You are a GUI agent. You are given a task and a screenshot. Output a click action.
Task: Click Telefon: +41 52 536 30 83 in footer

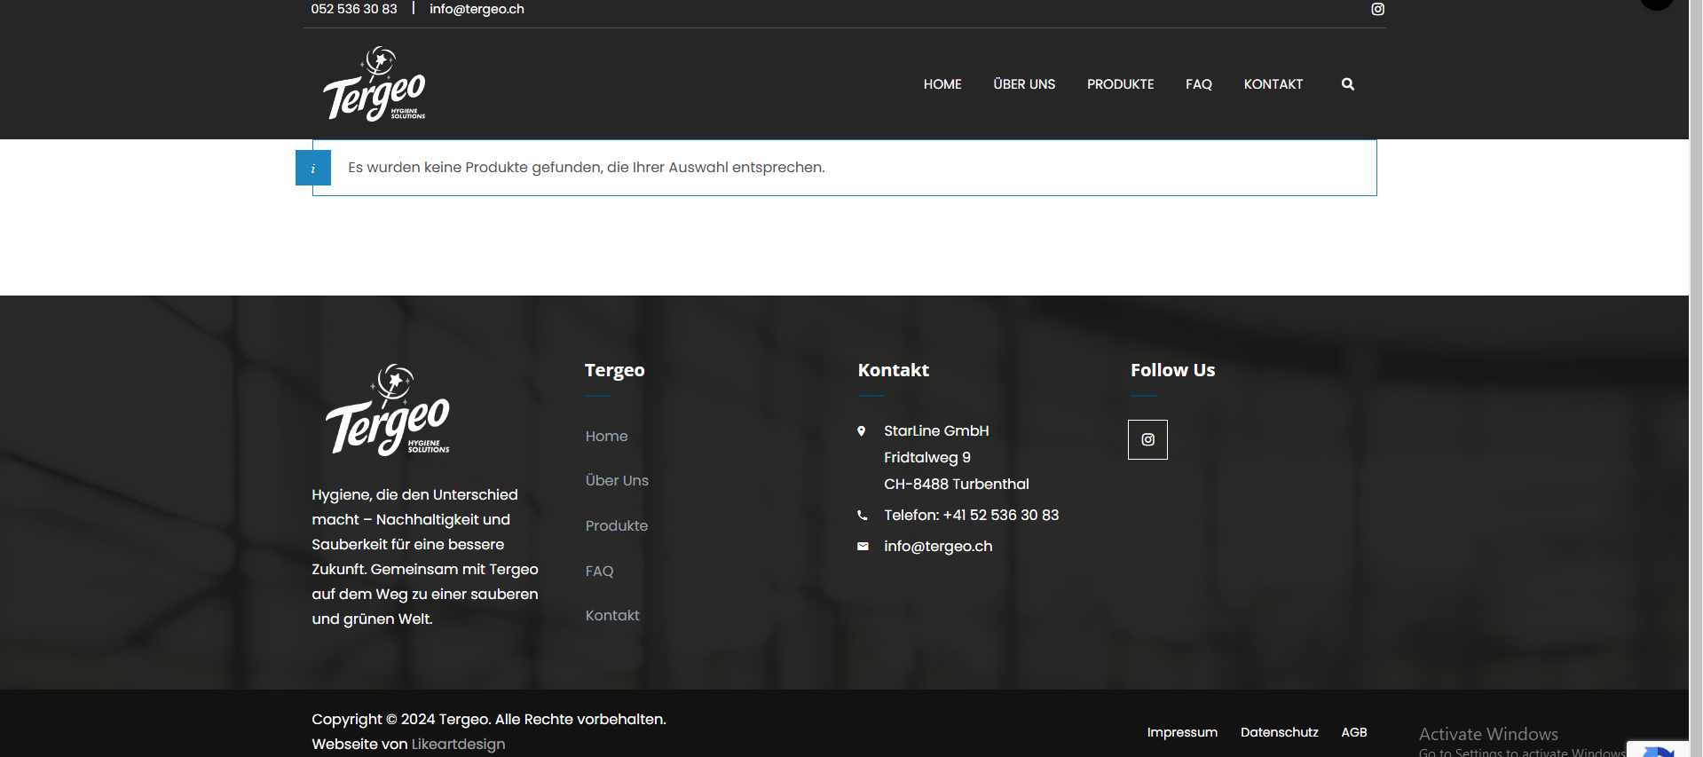[x=971, y=516]
